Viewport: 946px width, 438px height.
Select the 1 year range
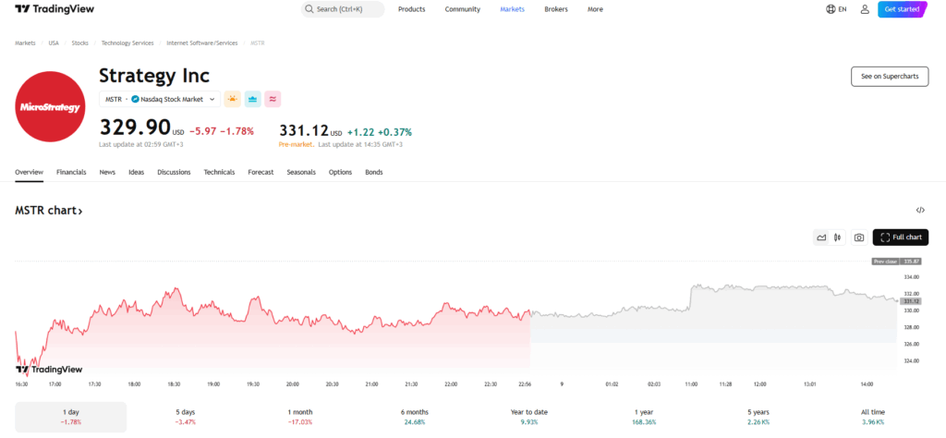[x=644, y=417]
